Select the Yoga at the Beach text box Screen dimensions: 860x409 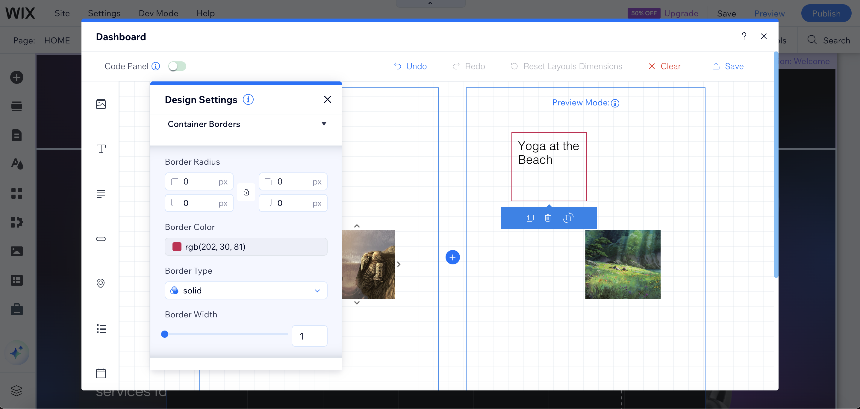[549, 167]
